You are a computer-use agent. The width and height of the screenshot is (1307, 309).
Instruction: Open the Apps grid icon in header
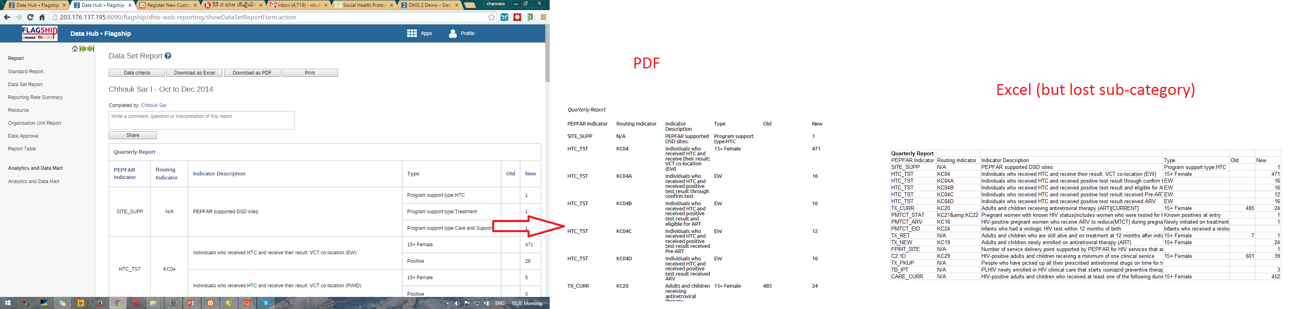click(412, 33)
